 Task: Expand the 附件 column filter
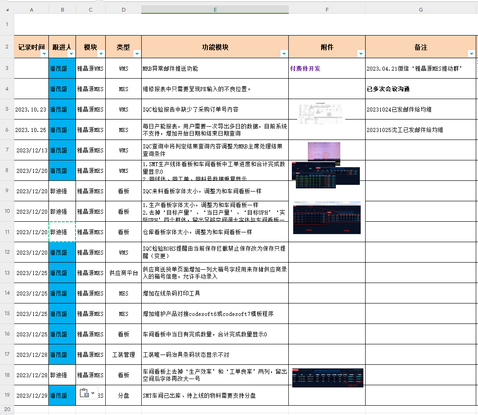click(360, 54)
